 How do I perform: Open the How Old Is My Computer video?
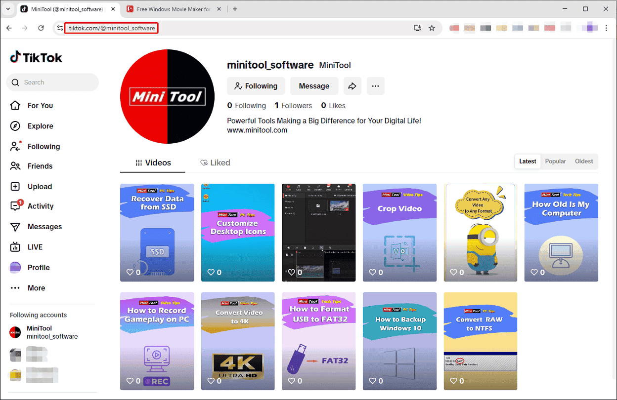561,233
